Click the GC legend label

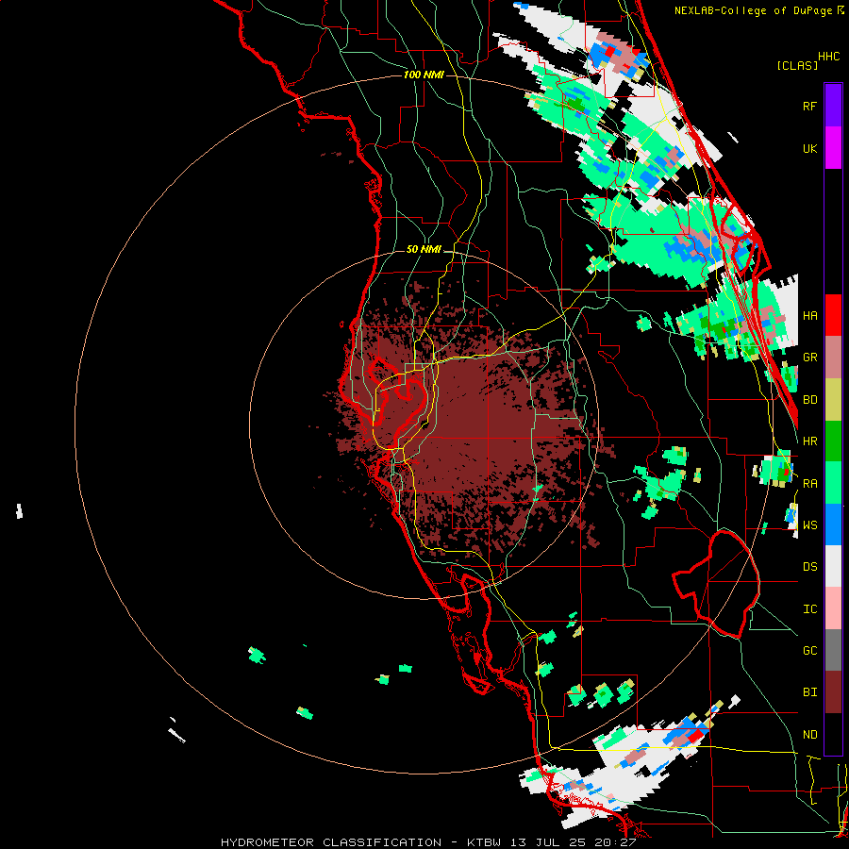(x=809, y=651)
